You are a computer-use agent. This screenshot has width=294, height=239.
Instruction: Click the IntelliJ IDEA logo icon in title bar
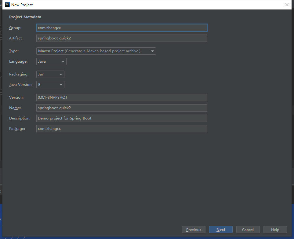coord(7,5)
